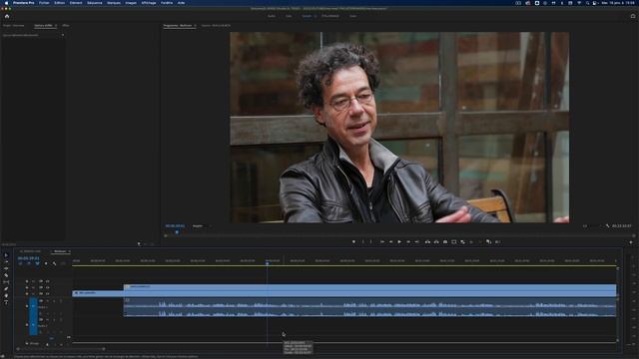The image size is (639, 359).
Task: Open Program monitor wrench settings
Action: coord(608,226)
